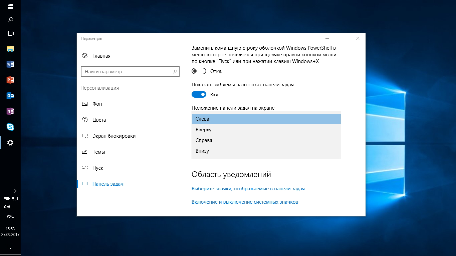
Task: Choose Вверху taskbar position
Action: tap(266, 130)
